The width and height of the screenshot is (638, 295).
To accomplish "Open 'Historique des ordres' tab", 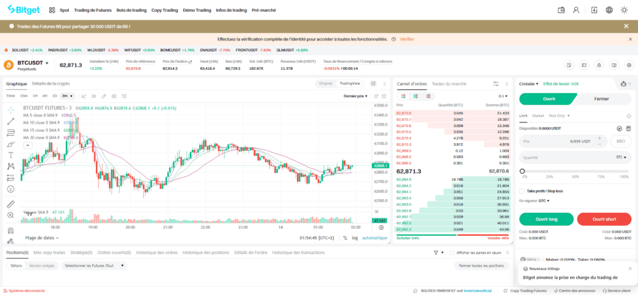I will click(x=158, y=253).
